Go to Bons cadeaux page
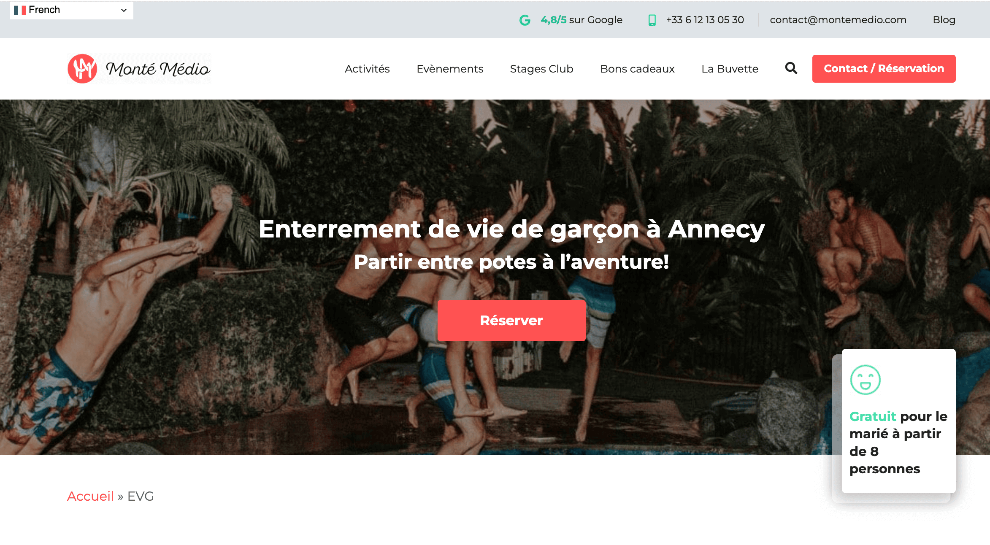Viewport: 990px width, 545px height. point(637,69)
